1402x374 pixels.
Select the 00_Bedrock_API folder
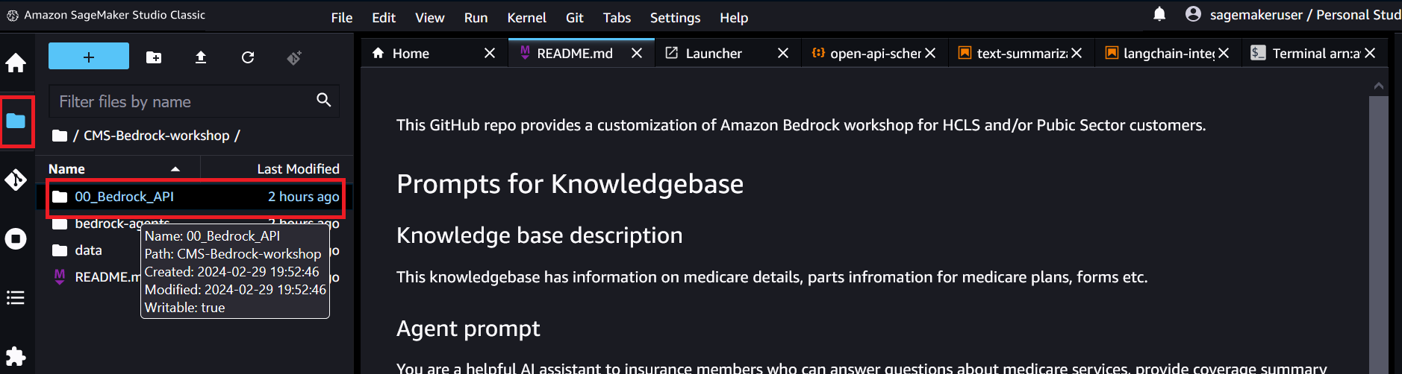tap(196, 197)
